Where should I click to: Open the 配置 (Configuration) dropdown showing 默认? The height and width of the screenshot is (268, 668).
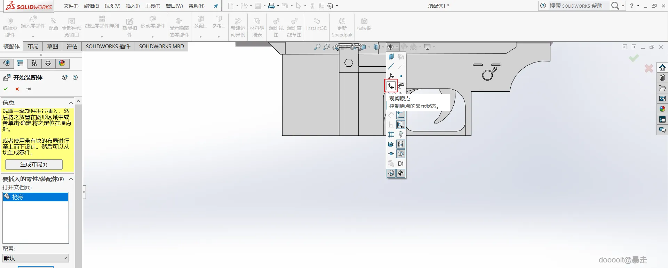click(x=35, y=258)
